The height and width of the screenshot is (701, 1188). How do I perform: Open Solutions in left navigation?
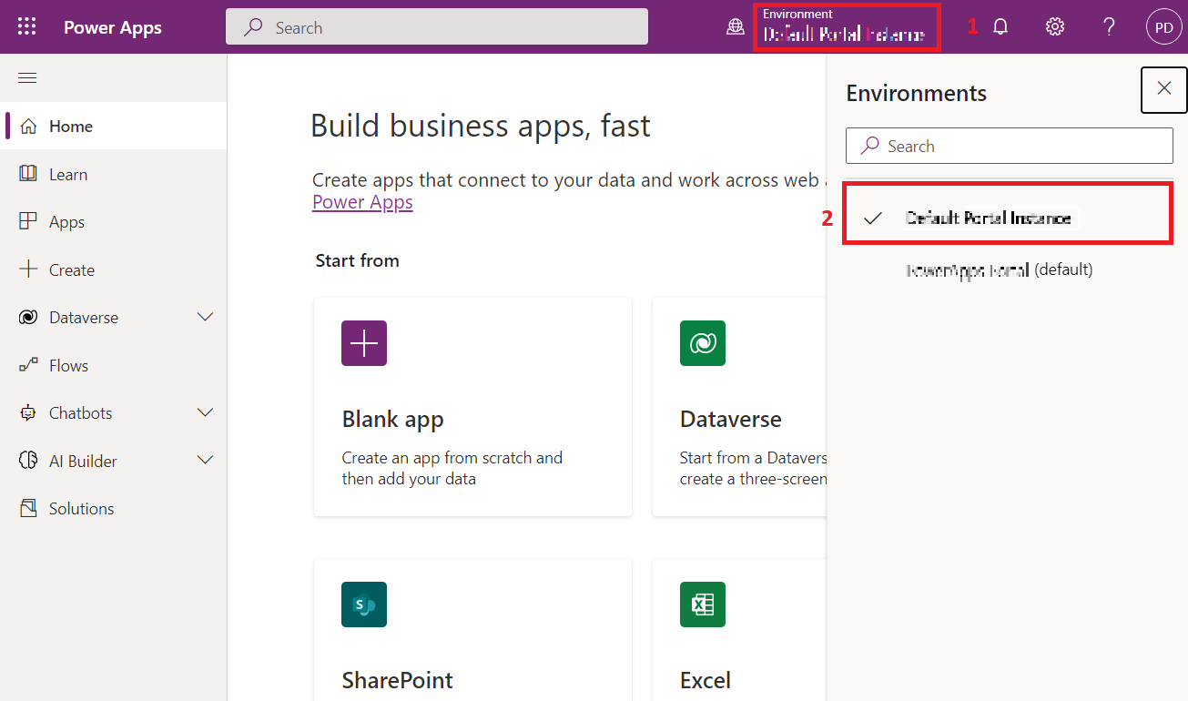pos(114,509)
